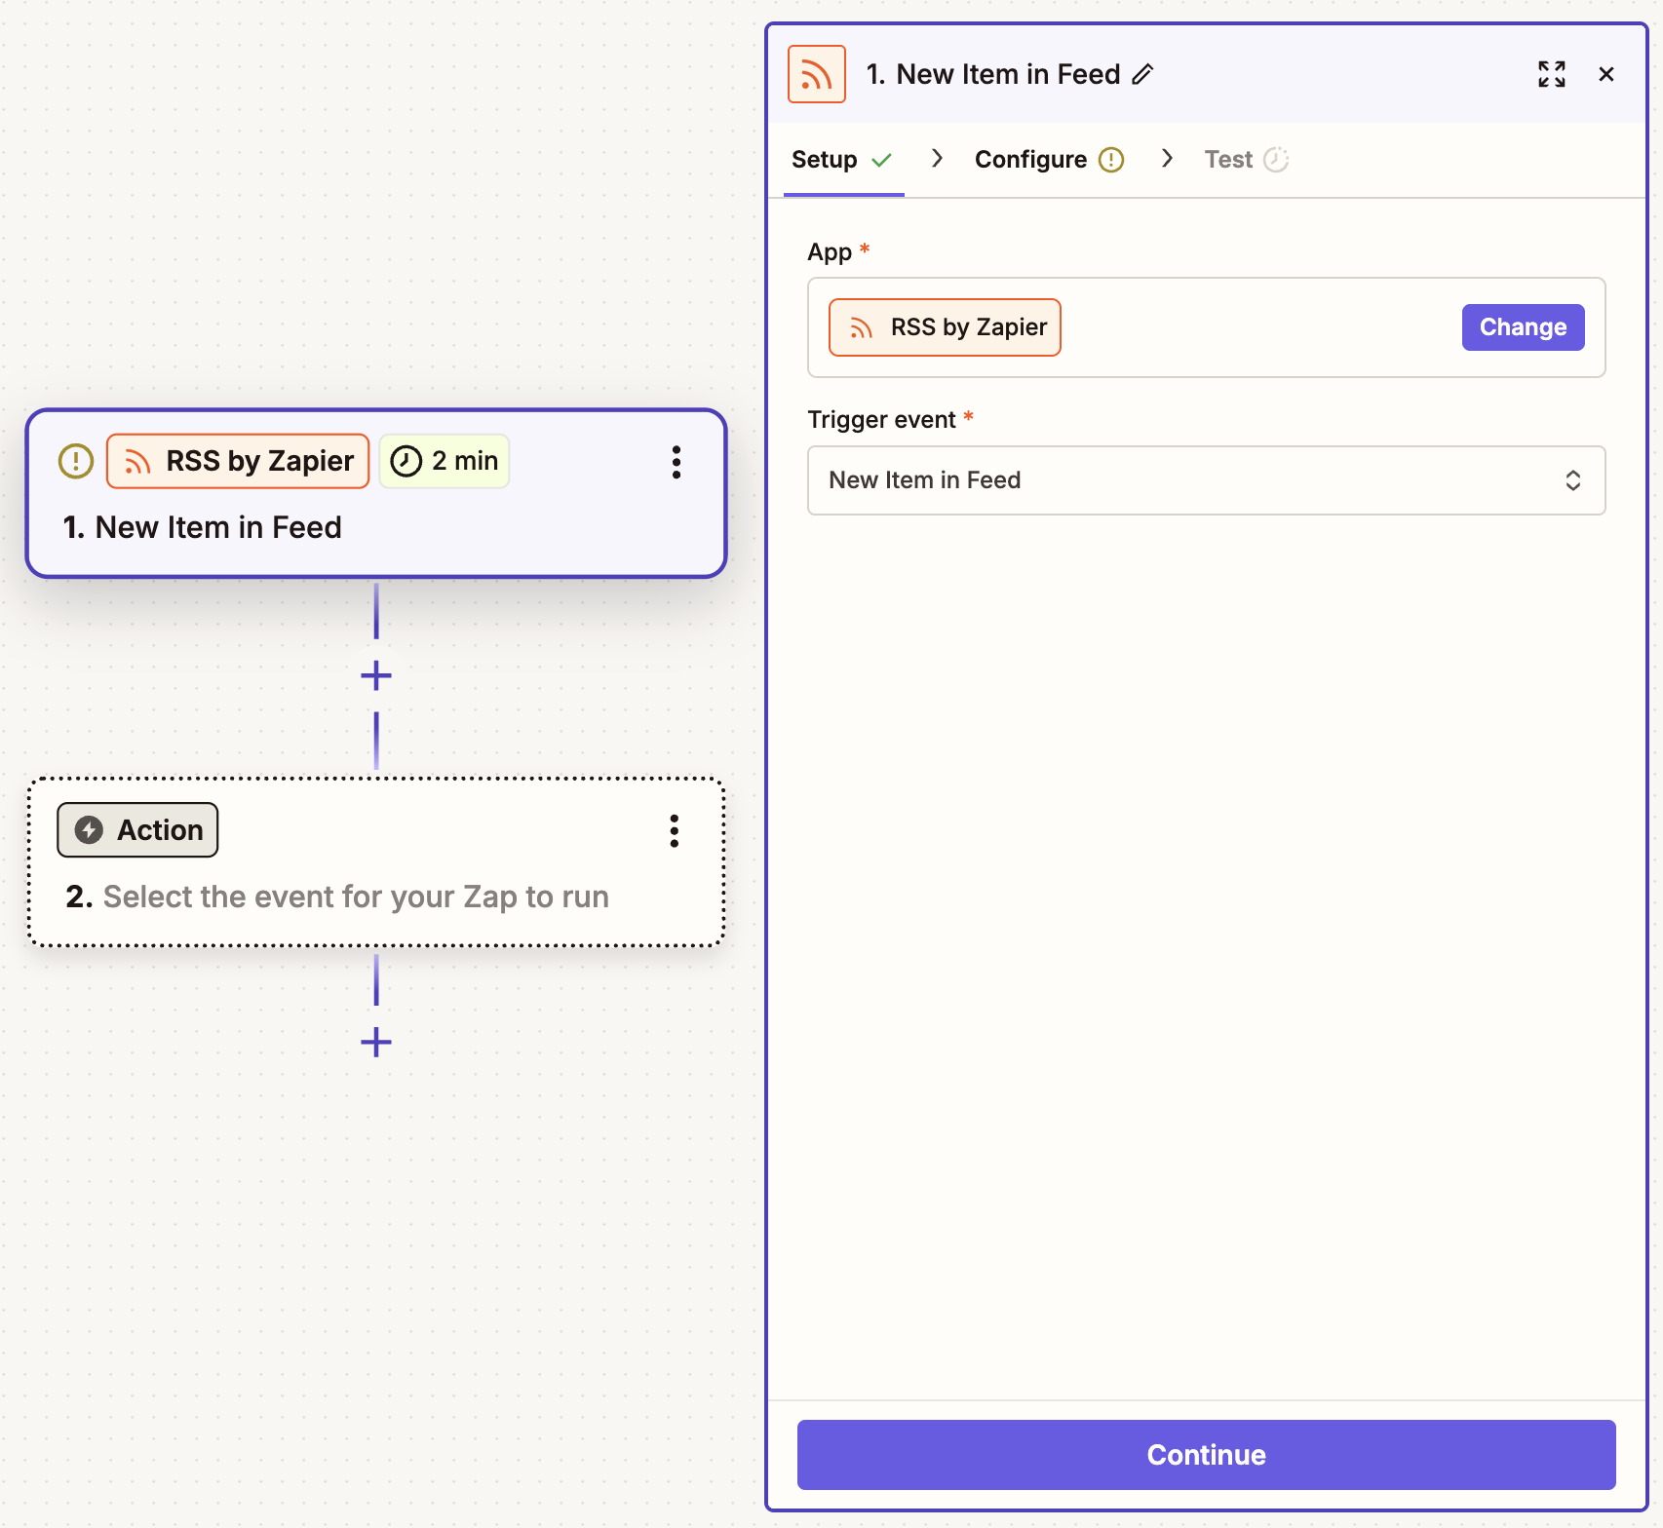Switch to the Test tab

(1227, 159)
